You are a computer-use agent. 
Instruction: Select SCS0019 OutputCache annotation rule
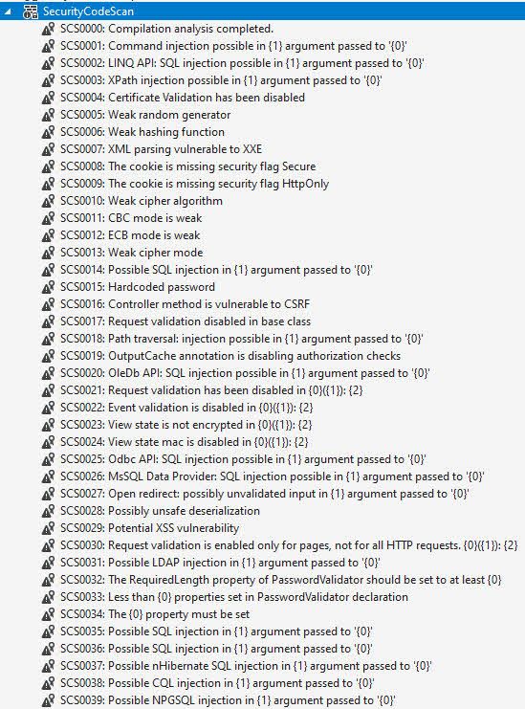point(230,356)
